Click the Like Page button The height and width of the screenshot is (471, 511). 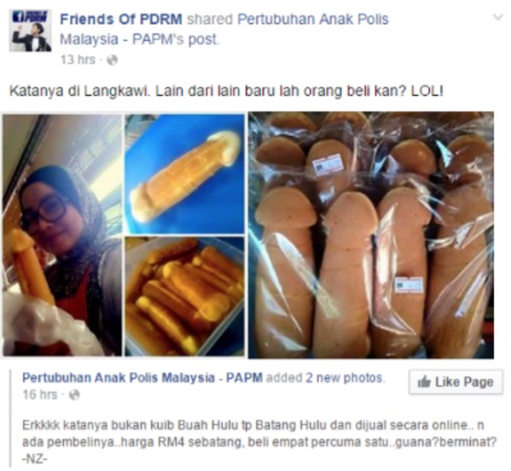click(455, 382)
